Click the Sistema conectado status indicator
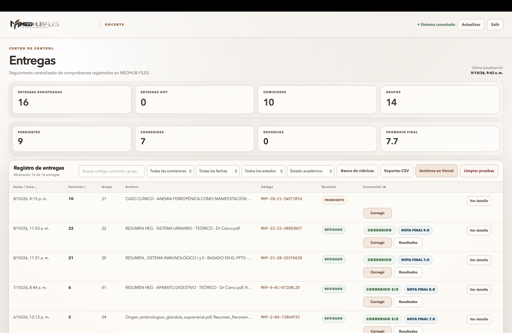The image size is (512, 333). click(436, 25)
